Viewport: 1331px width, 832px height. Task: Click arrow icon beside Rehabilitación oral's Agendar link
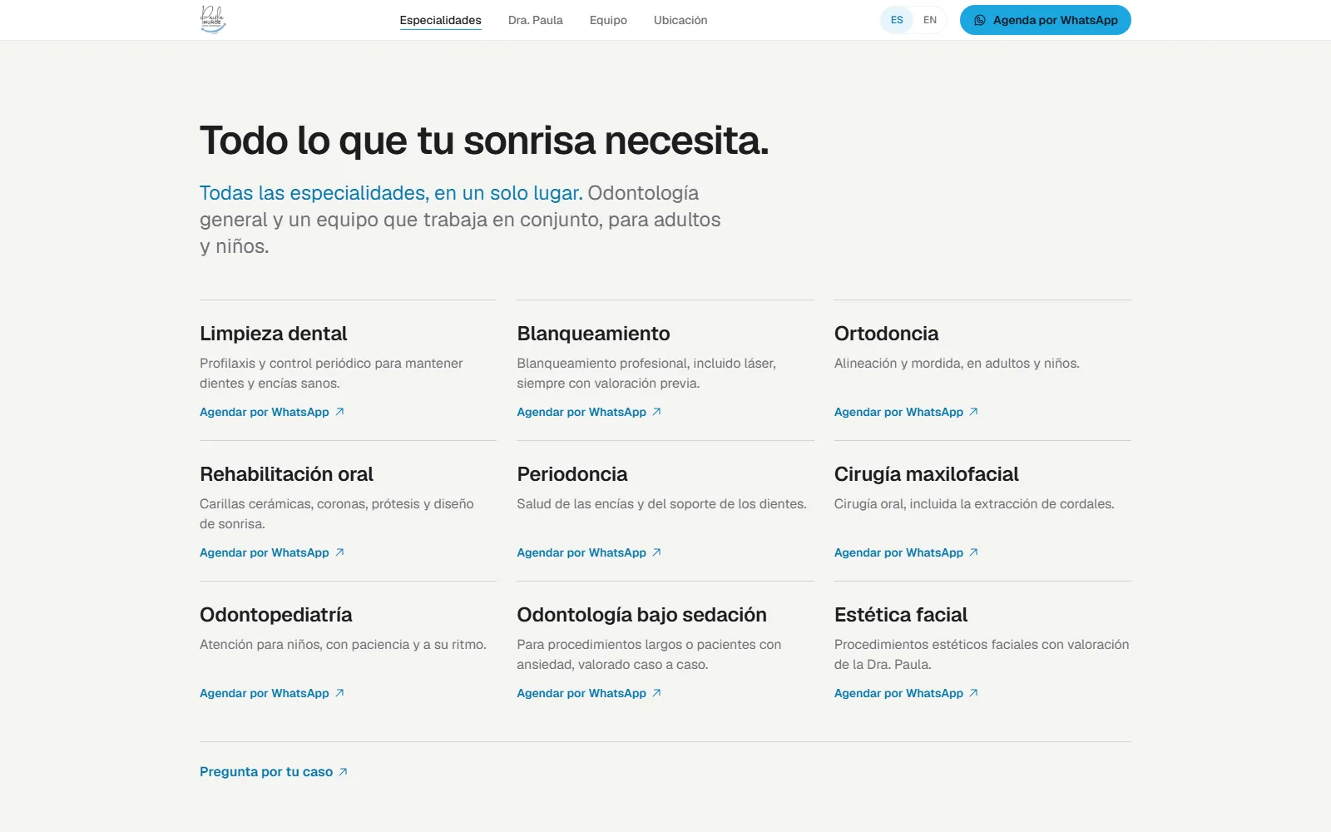pyautogui.click(x=339, y=552)
